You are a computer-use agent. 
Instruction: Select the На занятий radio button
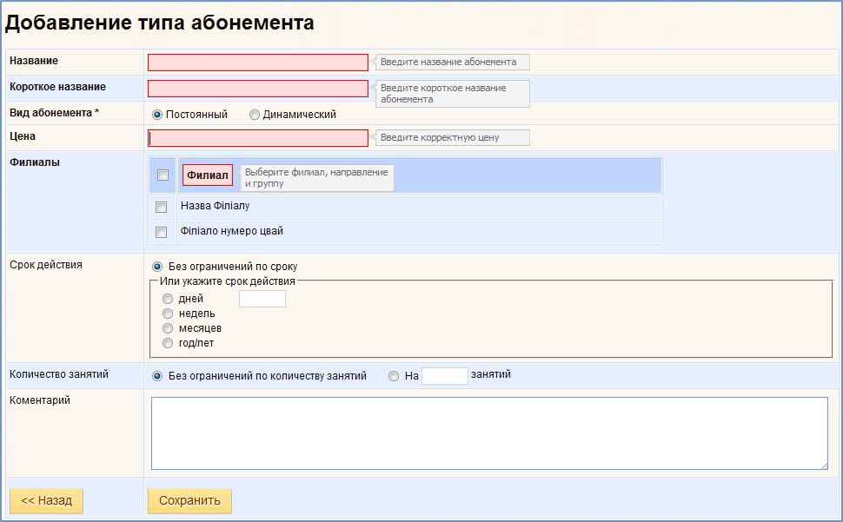[394, 376]
